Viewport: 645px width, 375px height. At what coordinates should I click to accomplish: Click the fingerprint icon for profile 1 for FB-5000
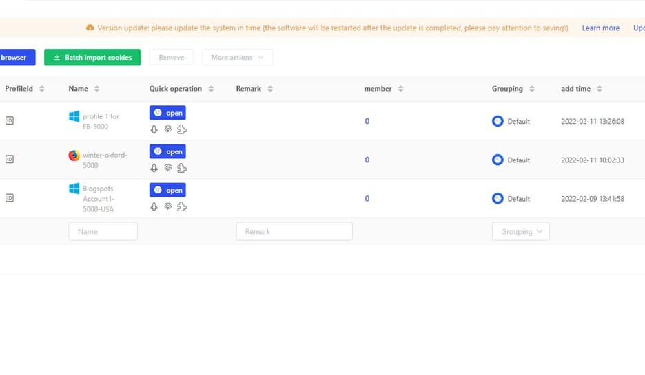(x=167, y=129)
